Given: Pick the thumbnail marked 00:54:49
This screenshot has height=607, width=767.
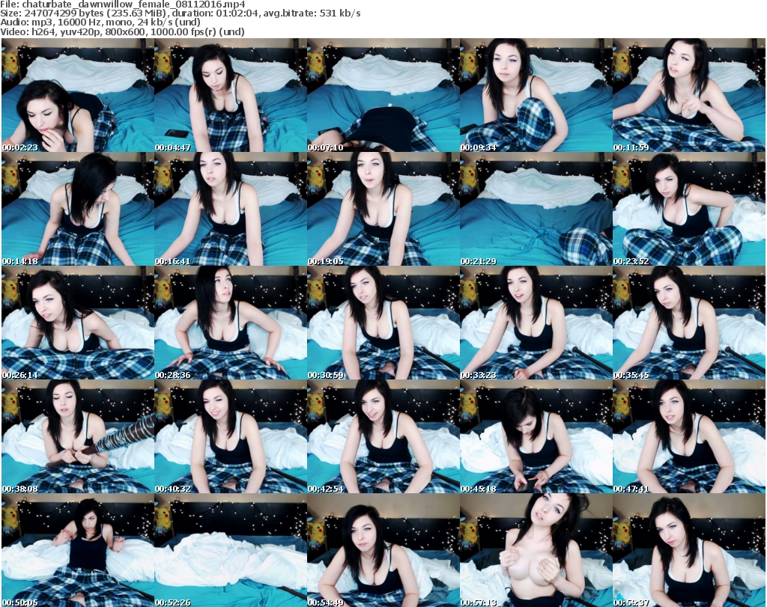Looking at the screenshot, I should point(383,550).
